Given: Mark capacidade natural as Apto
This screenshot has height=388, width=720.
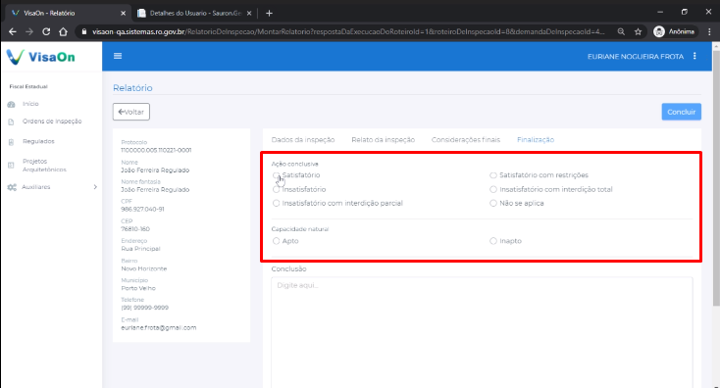Looking at the screenshot, I should click(x=276, y=241).
